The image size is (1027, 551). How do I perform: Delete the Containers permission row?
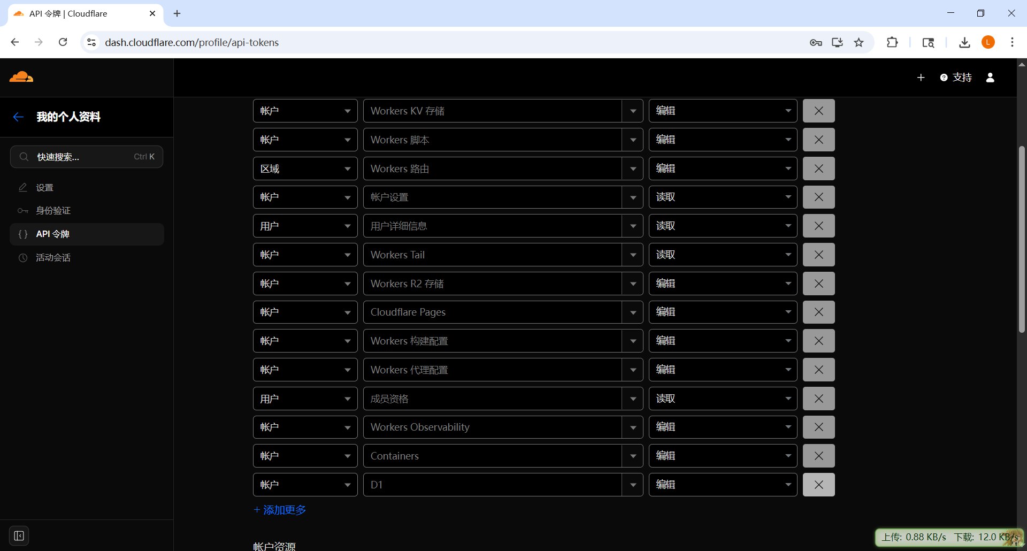pos(818,456)
